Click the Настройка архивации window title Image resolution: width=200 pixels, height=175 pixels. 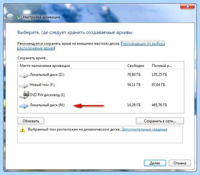(x=42, y=17)
